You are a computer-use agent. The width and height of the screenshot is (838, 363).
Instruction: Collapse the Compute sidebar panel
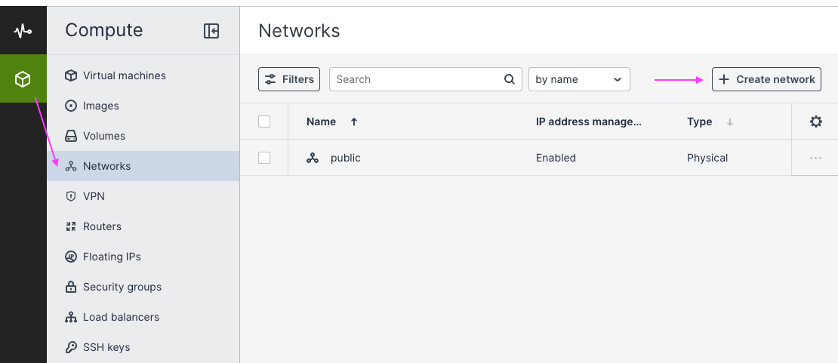click(x=211, y=31)
